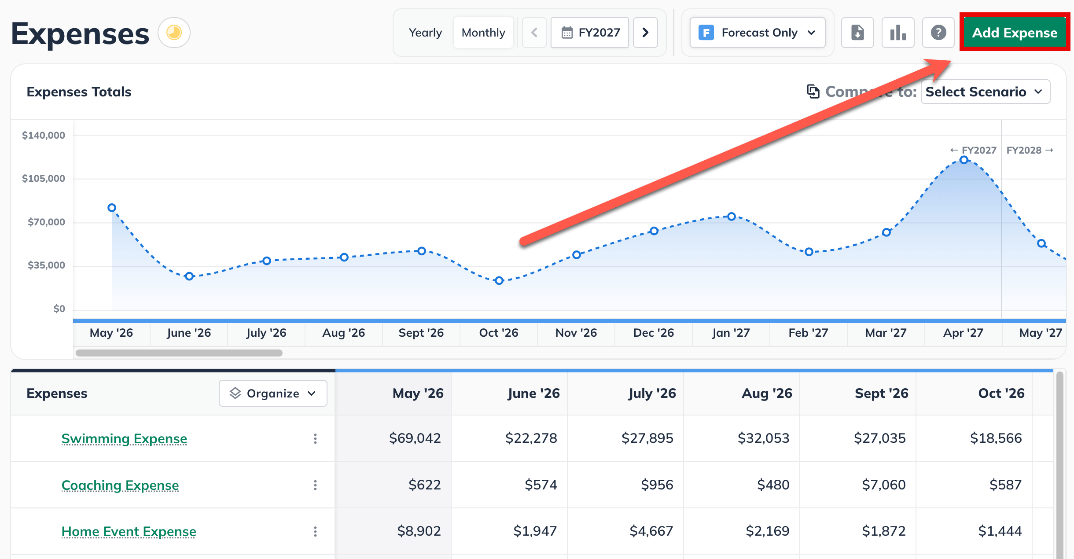Click the Expenses Totals heading
Screen dimensions: 1074x559
(79, 92)
